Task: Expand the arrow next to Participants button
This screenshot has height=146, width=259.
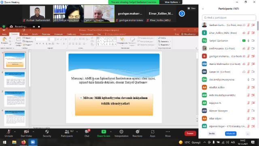Action: (x=77, y=132)
